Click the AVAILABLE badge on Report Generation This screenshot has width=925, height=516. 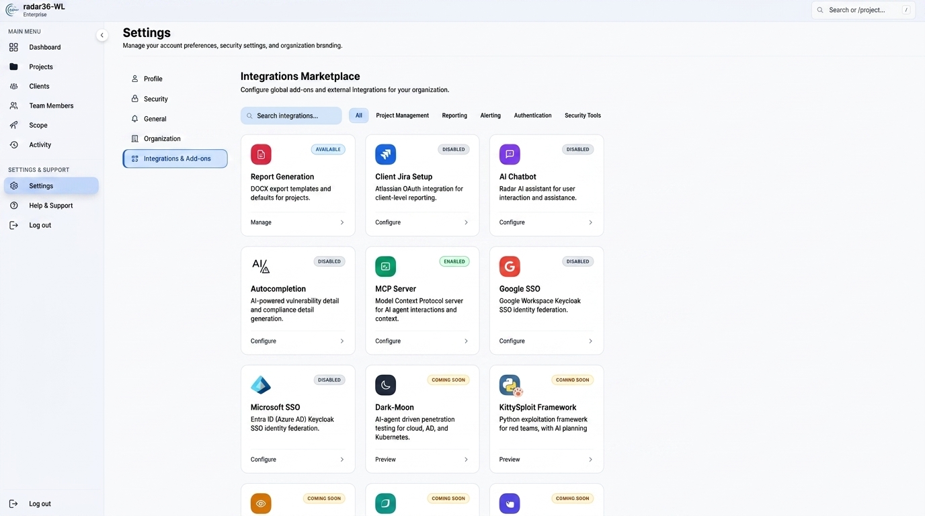coord(328,149)
